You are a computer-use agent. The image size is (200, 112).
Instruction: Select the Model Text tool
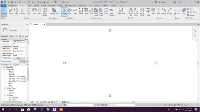pyautogui.click(x=131, y=12)
